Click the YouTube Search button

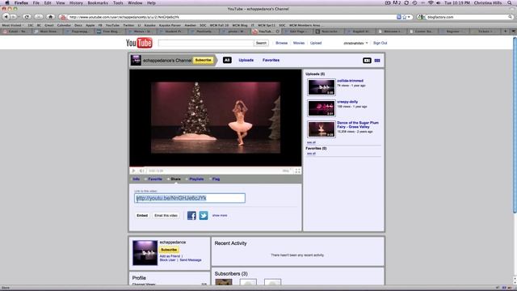pyautogui.click(x=261, y=43)
